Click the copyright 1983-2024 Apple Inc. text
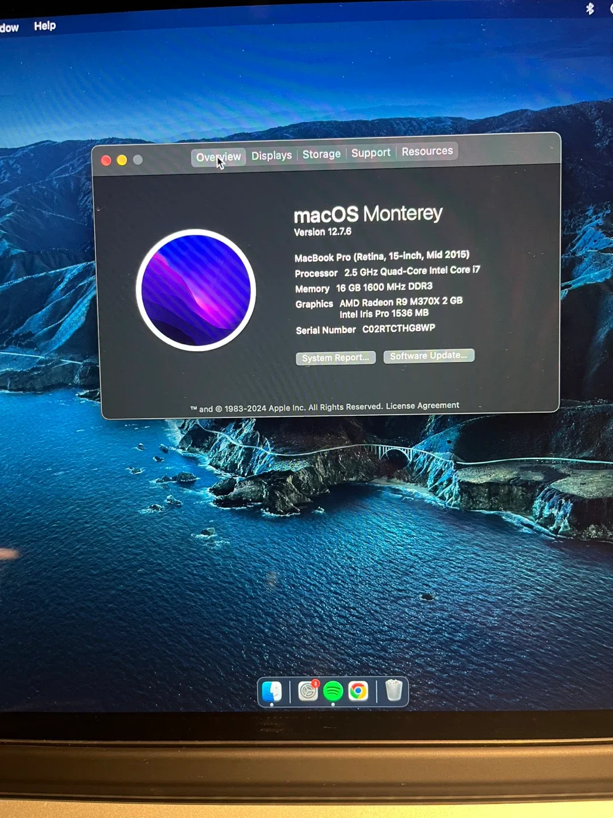The width and height of the screenshot is (613, 818). click(x=286, y=408)
